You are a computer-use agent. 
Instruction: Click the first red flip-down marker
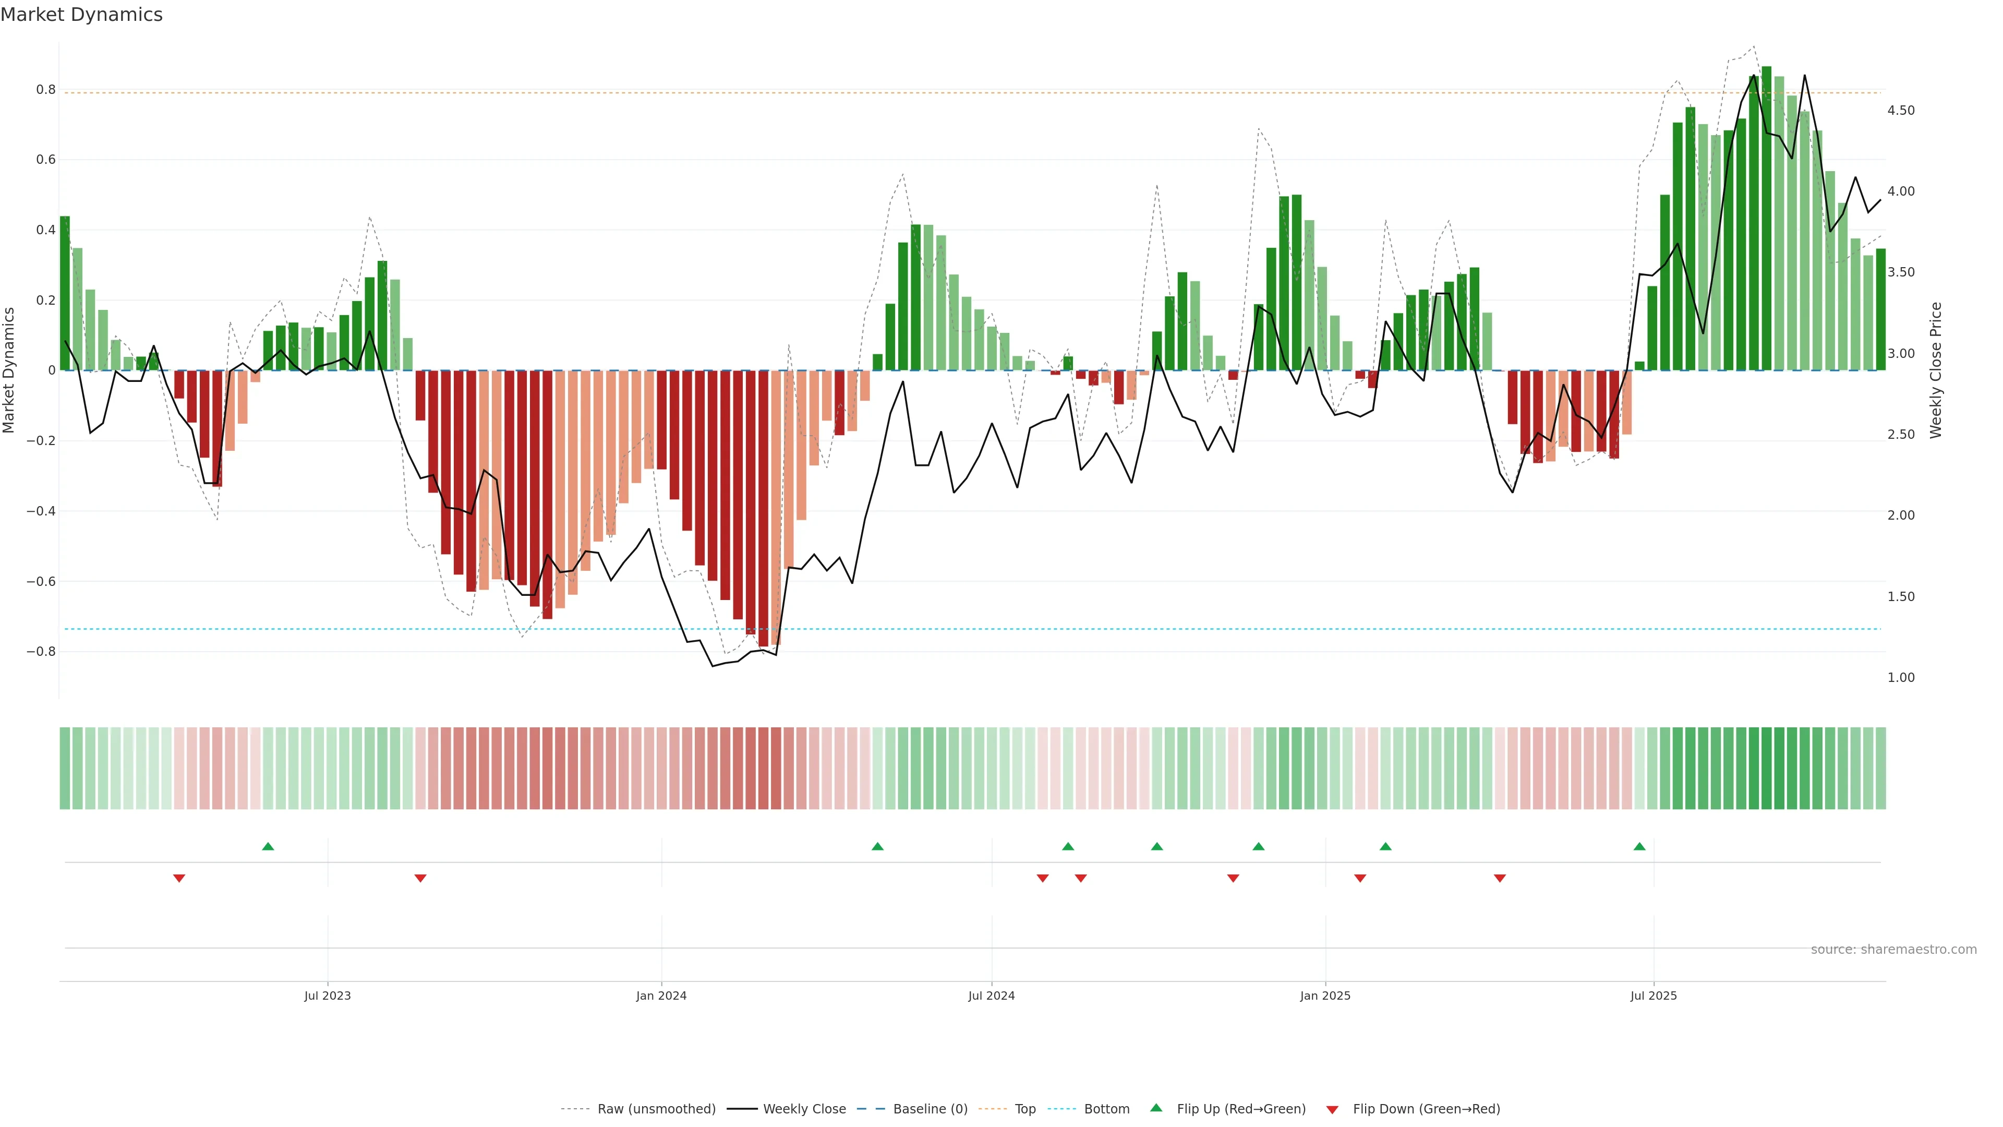[179, 878]
